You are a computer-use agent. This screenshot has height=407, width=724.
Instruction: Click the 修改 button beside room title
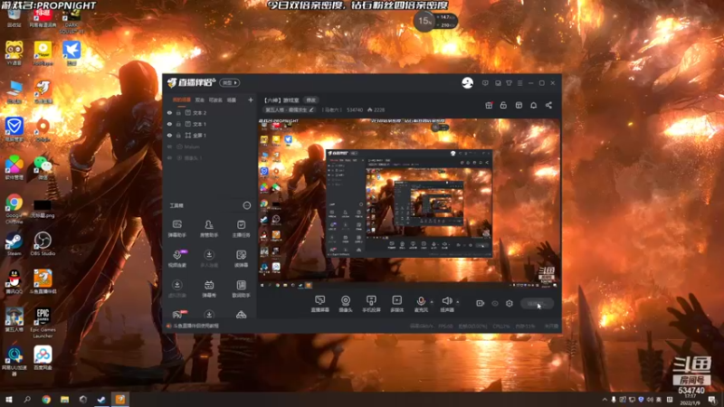click(x=311, y=100)
